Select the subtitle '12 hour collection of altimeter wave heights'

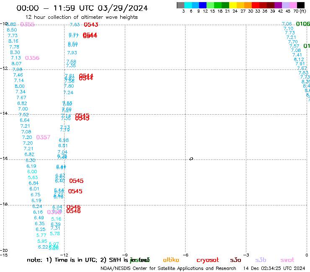(82, 17)
